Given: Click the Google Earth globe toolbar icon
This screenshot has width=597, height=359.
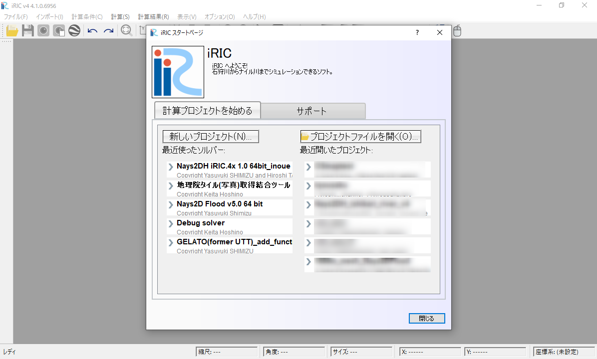Looking at the screenshot, I should (x=74, y=30).
